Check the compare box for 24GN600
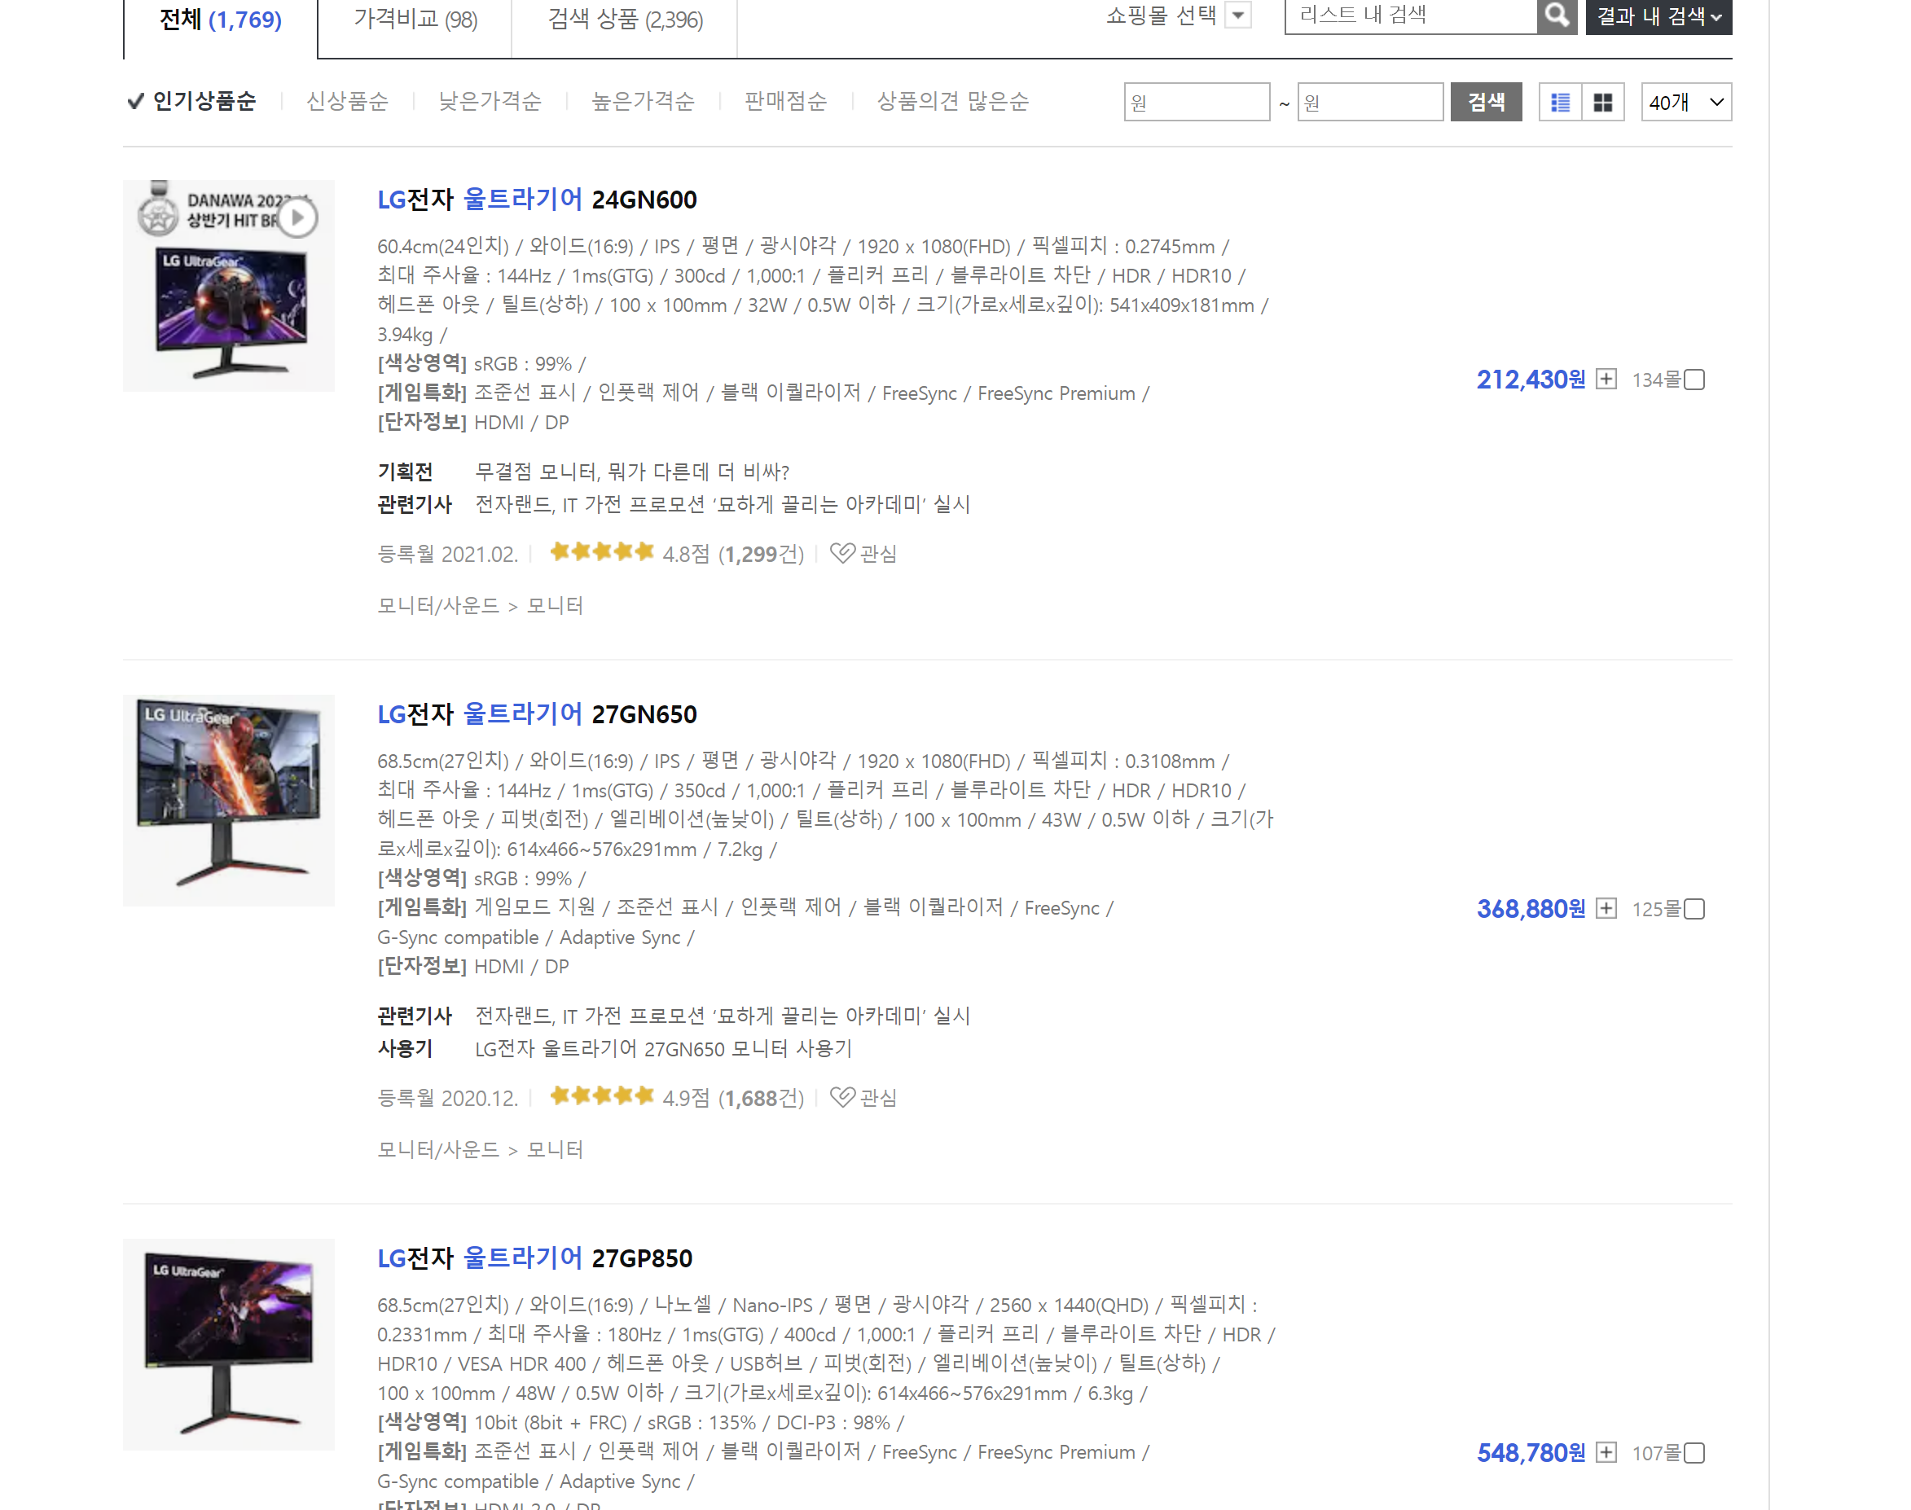The width and height of the screenshot is (1911, 1510). pos(1694,380)
